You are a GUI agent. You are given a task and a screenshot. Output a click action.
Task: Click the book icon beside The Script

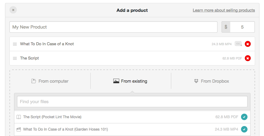(19, 117)
